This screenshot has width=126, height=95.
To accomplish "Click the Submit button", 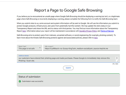I will tap(68, 68).
